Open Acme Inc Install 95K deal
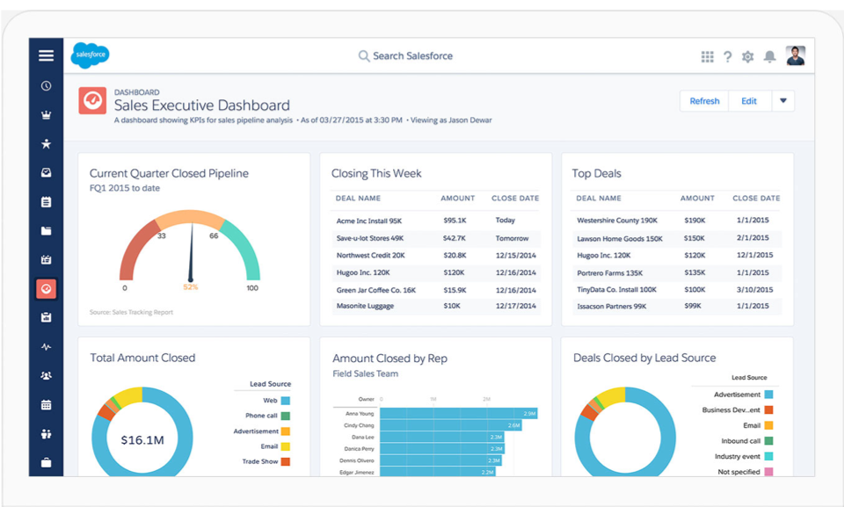 tap(369, 221)
